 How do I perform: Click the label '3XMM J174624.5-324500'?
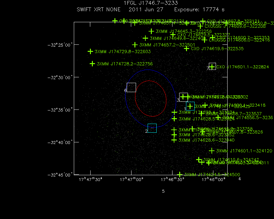tap(212, 175)
